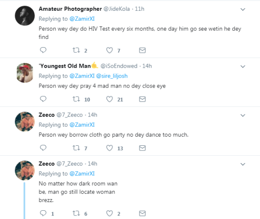Open the Zeeco display name on 'dark room' tweet
Screen dimensions: 260x219
coord(46,164)
